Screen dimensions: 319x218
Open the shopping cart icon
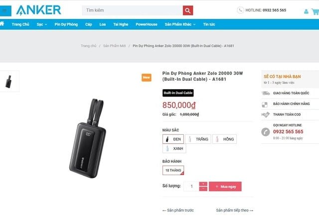click(x=316, y=11)
